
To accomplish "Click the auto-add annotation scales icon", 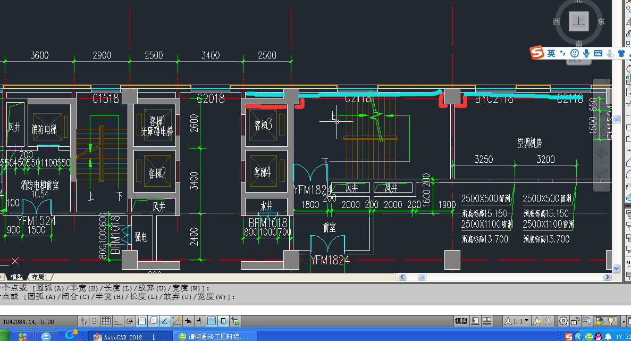I will [548, 321].
